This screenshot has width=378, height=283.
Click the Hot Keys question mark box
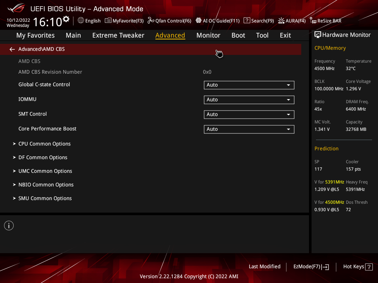tap(369, 267)
